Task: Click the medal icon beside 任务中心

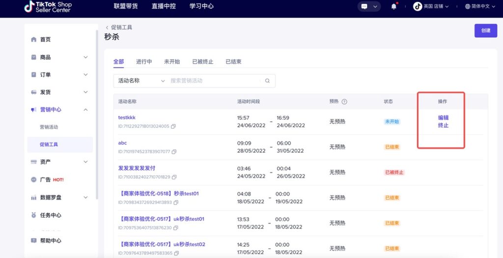Action: pos(34,215)
